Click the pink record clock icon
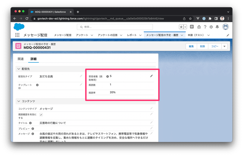The image size is (243, 156). [x=18, y=46]
